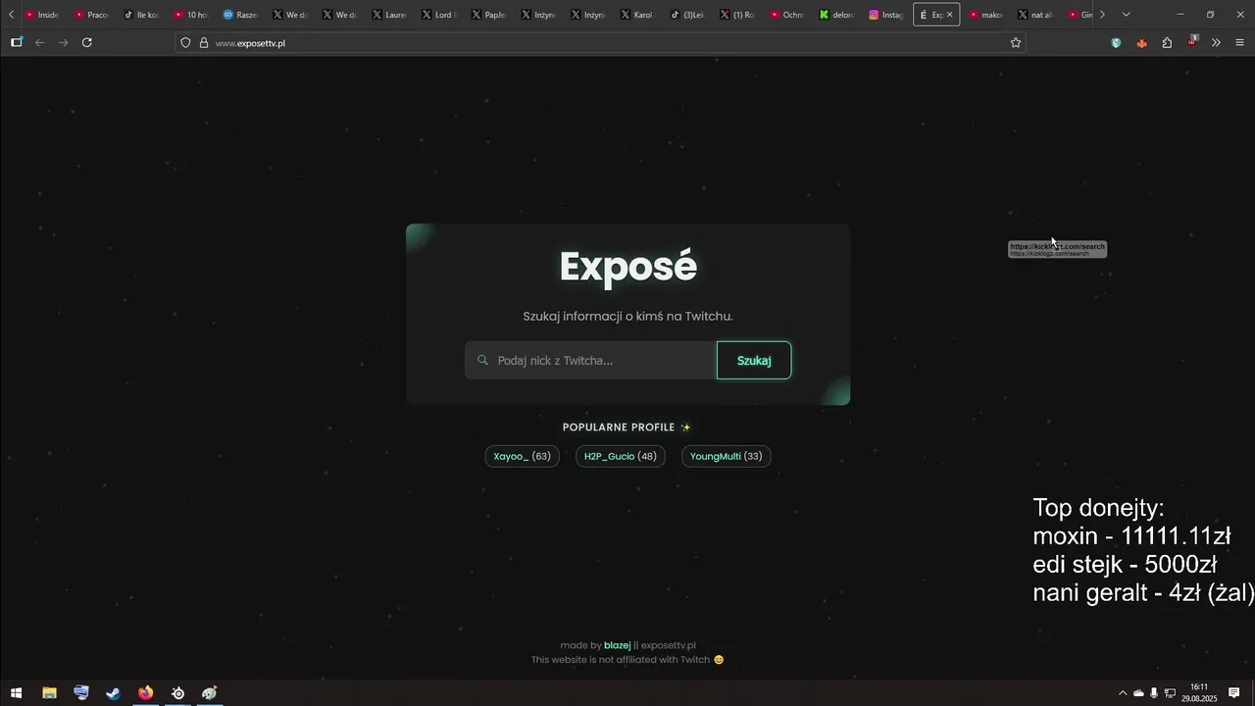Switch to the nat ali X tab
Screen dimensions: 1255x706
pyautogui.click(x=1037, y=15)
